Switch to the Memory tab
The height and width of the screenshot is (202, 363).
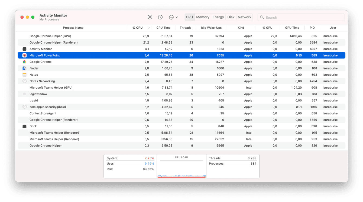click(x=203, y=17)
